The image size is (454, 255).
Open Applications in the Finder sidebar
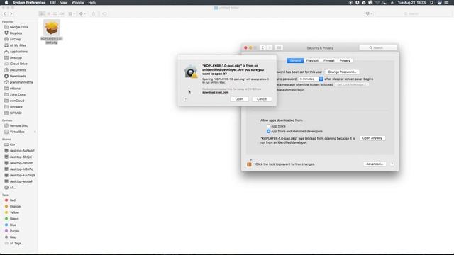point(19,52)
